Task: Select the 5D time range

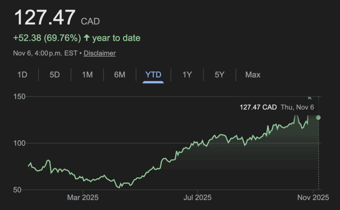Action: [54, 75]
